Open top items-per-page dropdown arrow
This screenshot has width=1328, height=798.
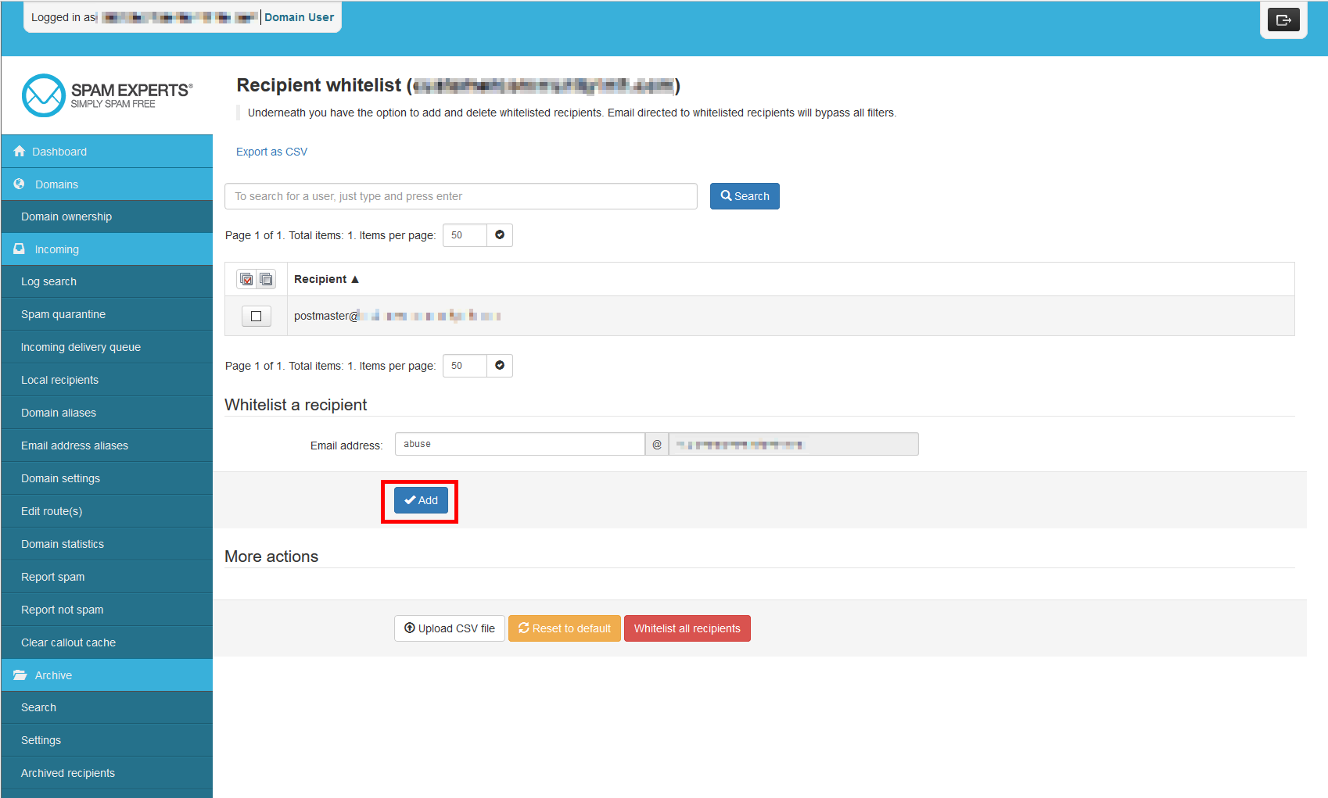pyautogui.click(x=500, y=235)
